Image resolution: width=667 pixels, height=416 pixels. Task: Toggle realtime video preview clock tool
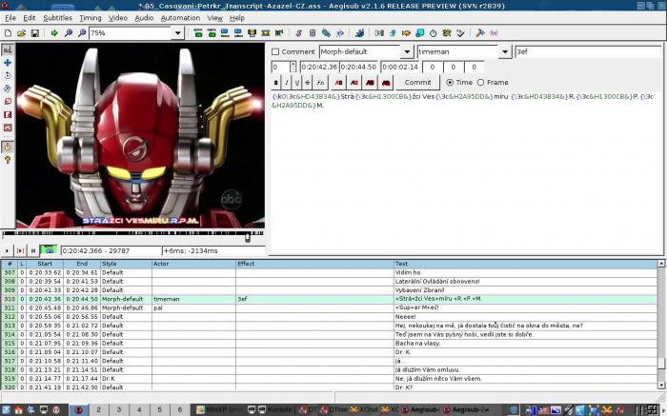click(x=8, y=147)
